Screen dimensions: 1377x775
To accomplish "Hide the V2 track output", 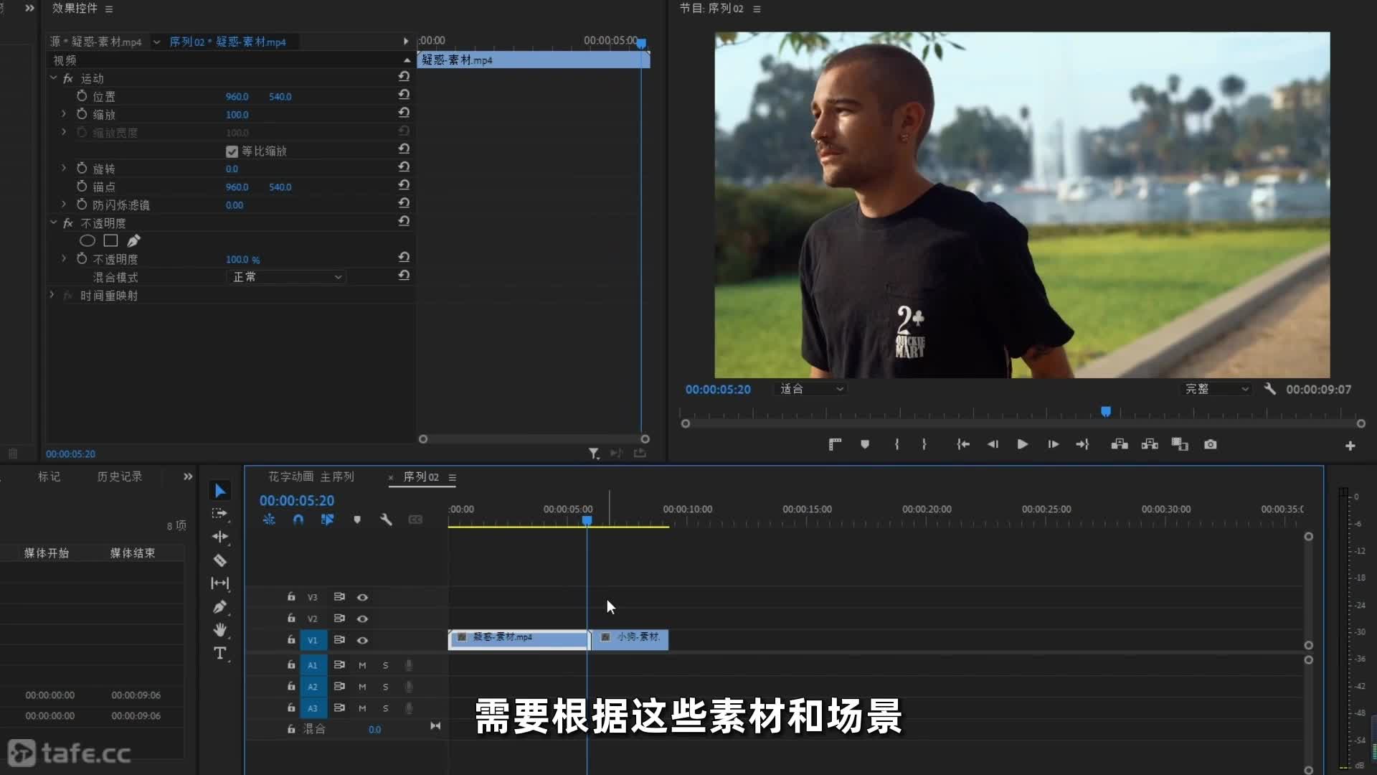I will click(362, 619).
